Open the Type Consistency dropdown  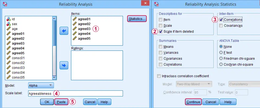(242, 84)
